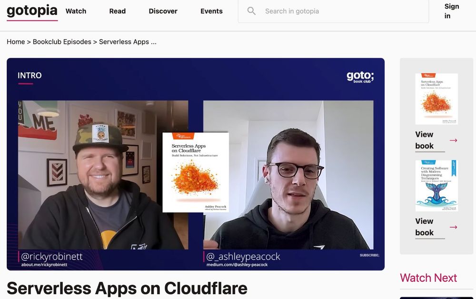Open Bookclub Episodes breadcrumb
476x299 pixels.
pos(62,42)
